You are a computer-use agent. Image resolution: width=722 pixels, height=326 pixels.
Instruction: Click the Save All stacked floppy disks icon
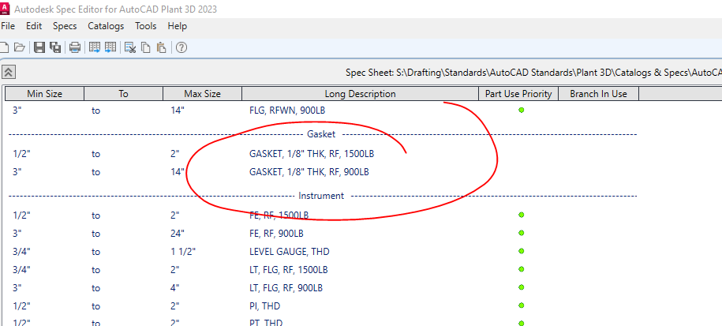click(55, 47)
